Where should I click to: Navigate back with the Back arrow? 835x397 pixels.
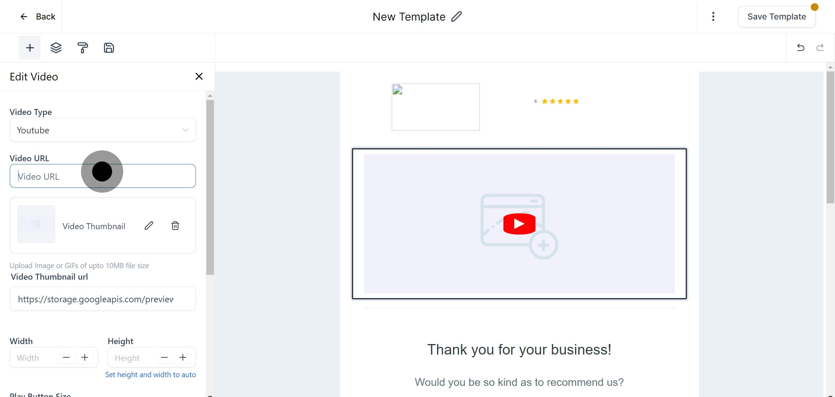[x=24, y=16]
